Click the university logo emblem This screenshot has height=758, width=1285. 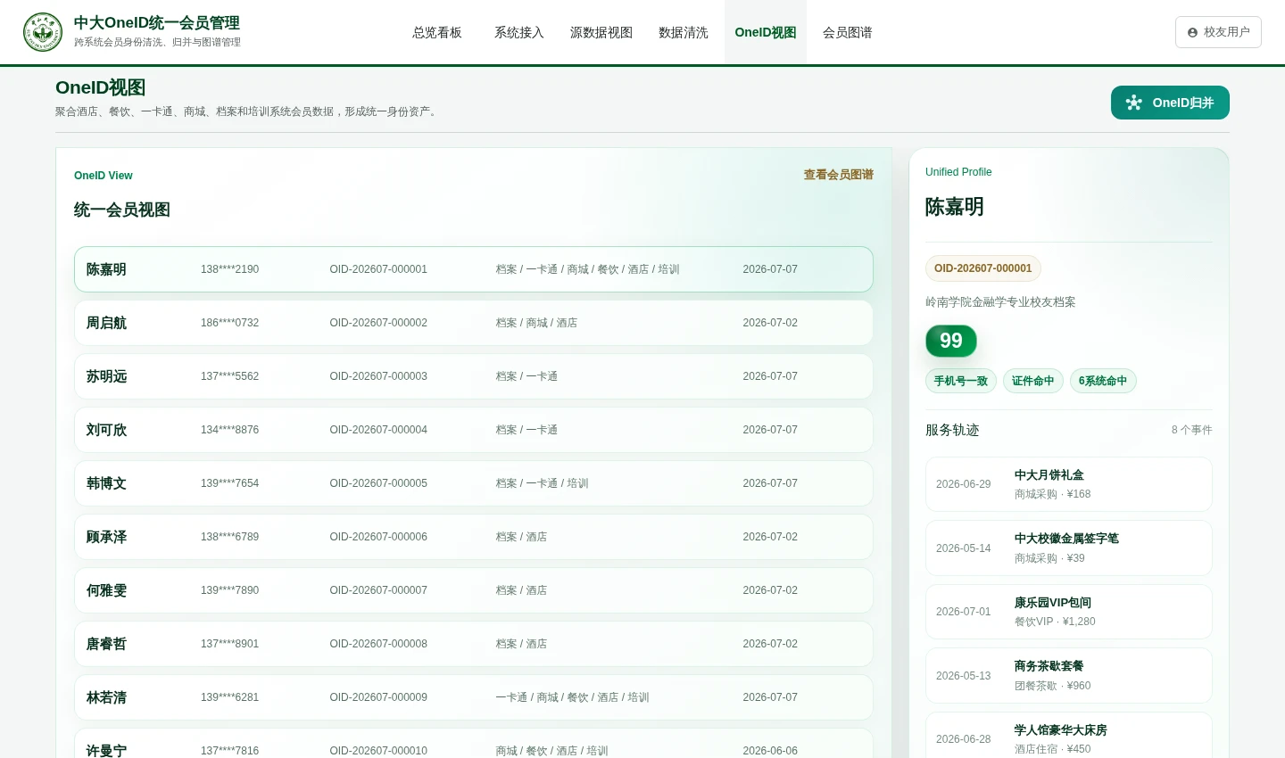(43, 32)
